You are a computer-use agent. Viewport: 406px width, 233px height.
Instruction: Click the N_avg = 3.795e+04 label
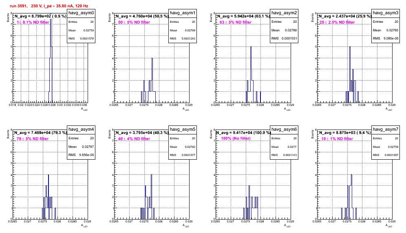[x=142, y=132]
